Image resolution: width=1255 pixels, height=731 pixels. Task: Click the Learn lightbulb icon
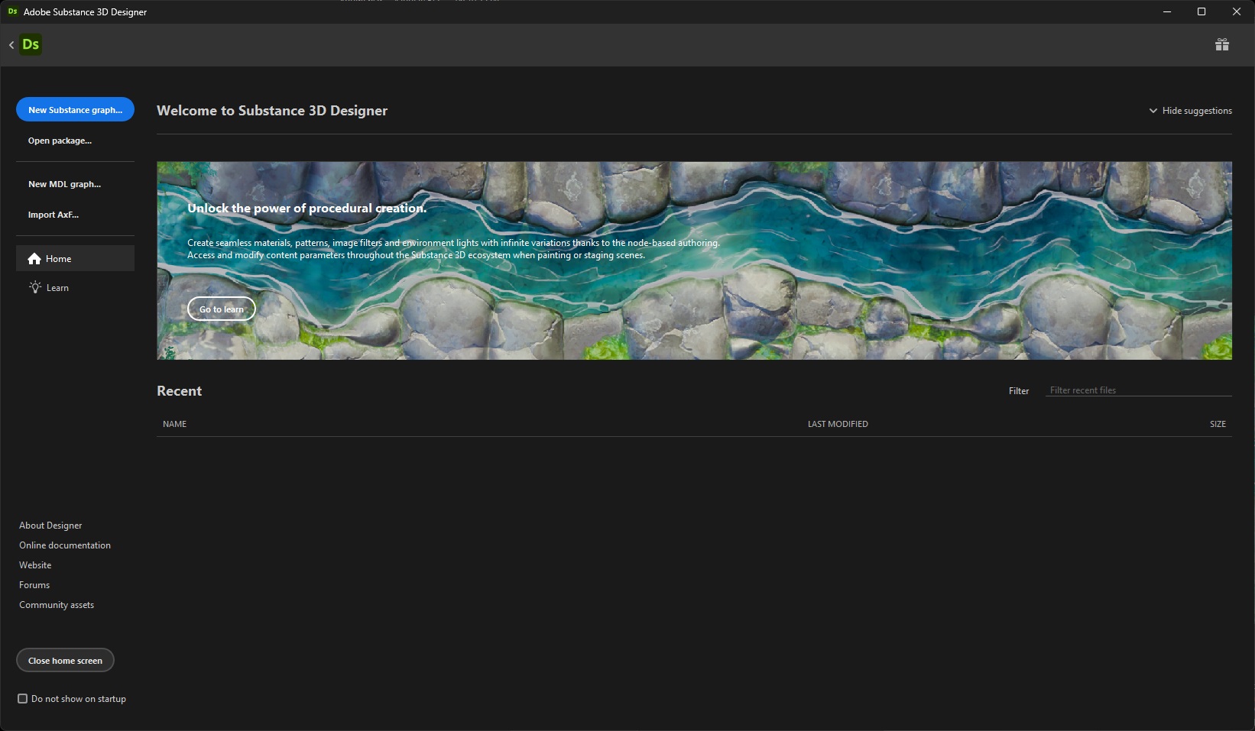pyautogui.click(x=35, y=287)
